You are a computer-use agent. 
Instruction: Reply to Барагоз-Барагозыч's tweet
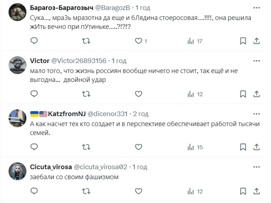(x=34, y=41)
